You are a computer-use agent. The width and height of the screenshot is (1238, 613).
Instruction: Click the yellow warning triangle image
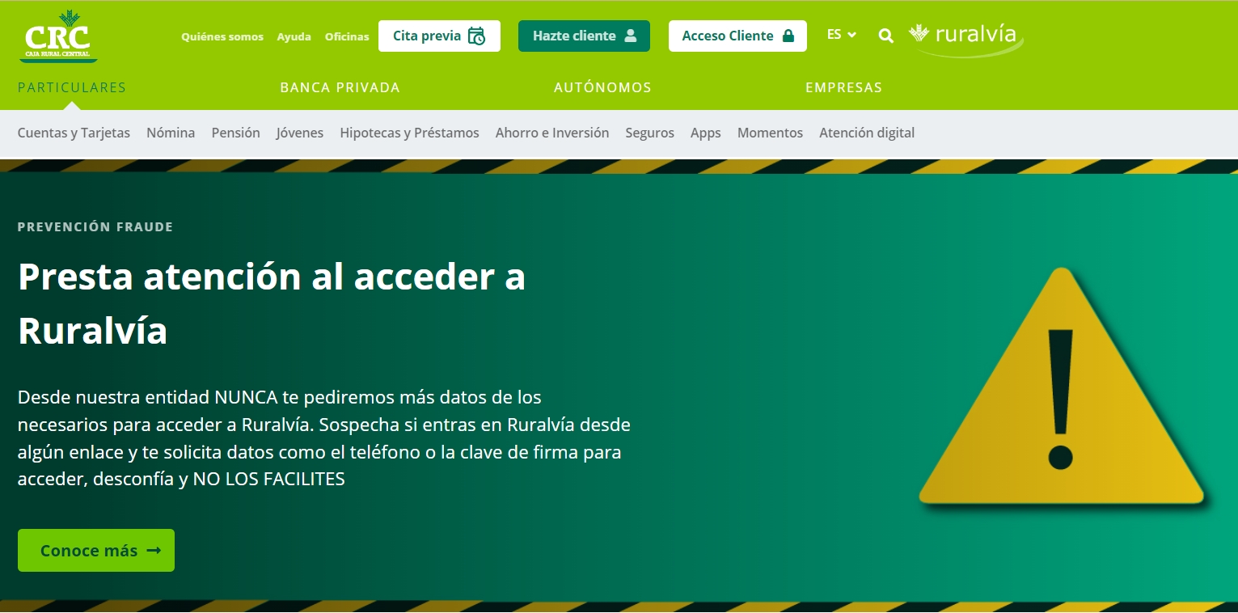click(1061, 388)
